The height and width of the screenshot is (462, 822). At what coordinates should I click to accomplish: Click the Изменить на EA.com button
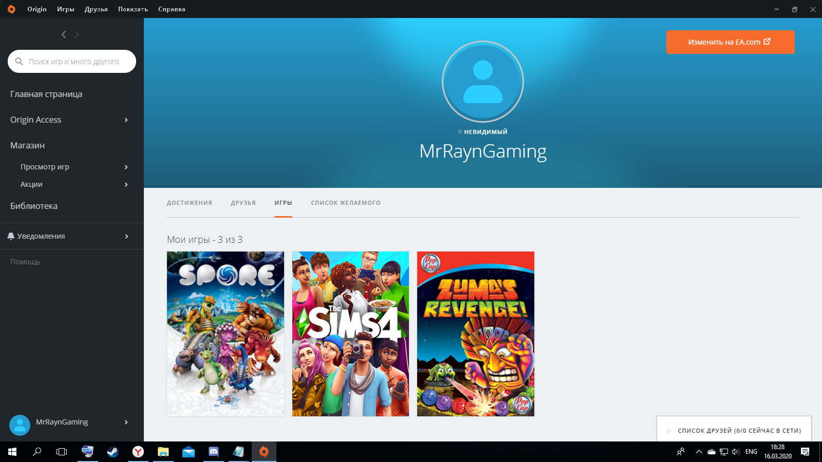coord(731,42)
